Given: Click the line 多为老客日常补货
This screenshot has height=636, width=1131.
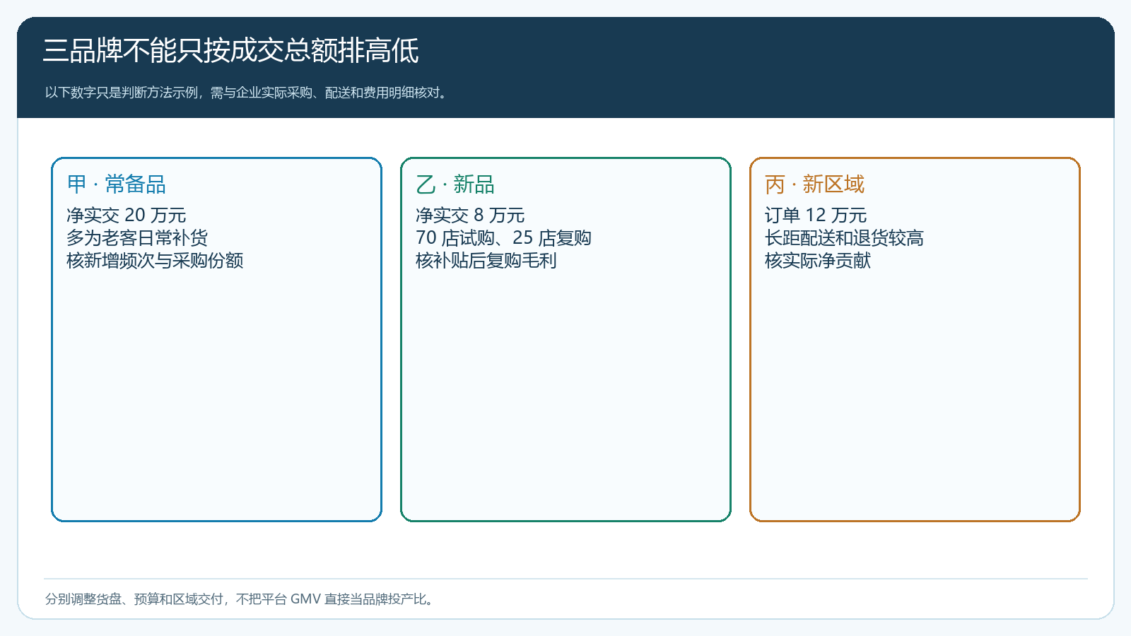Looking at the screenshot, I should 137,237.
